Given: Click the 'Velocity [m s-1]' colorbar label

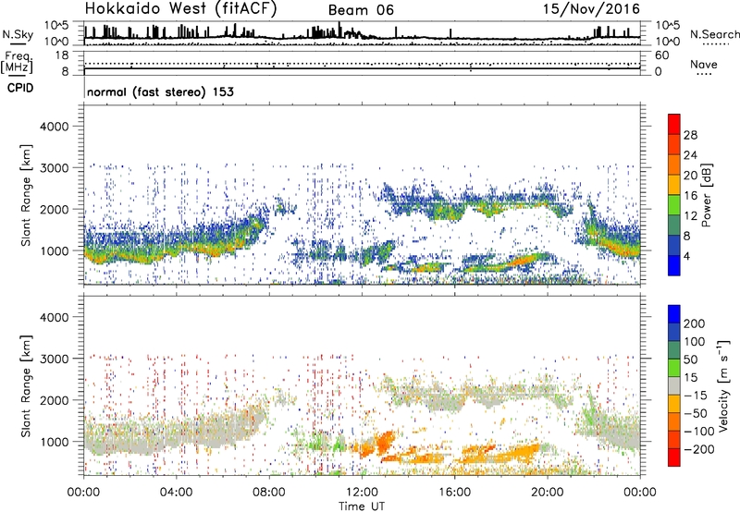Looking at the screenshot, I should tap(723, 385).
